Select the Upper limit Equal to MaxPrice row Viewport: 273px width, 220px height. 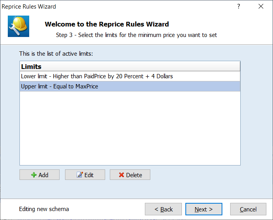tap(130, 86)
